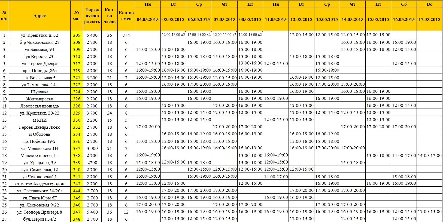The height and width of the screenshot is (222, 443).
Task: Click '№ п/п' column header
Action: (x=4, y=16)
